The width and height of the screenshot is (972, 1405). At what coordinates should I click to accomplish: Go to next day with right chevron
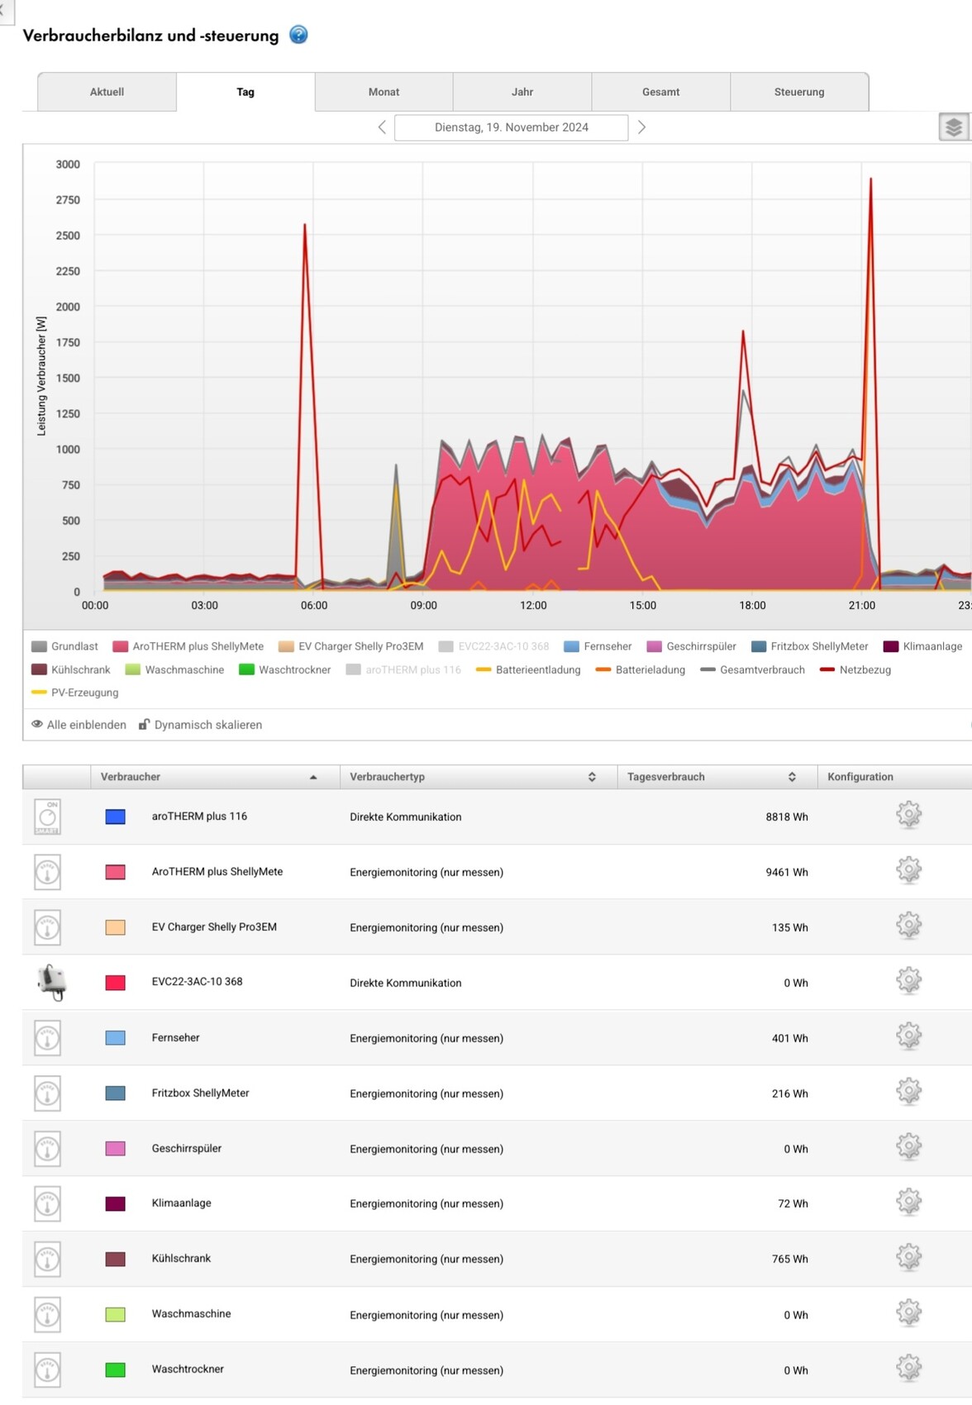point(641,127)
